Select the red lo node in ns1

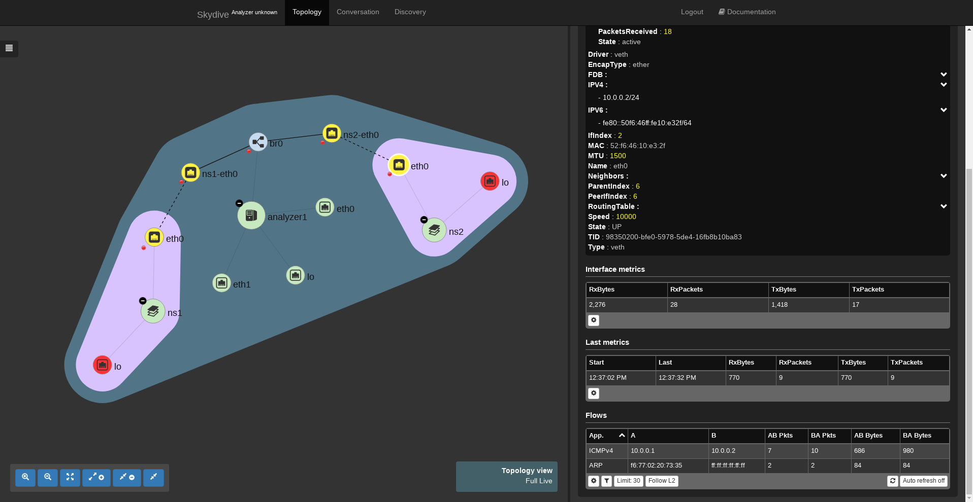[102, 365]
